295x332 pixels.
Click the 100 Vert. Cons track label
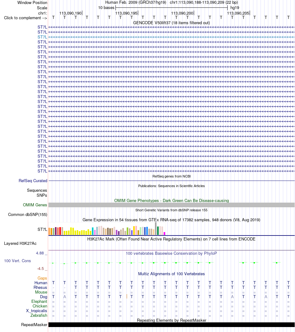(x=17, y=261)
